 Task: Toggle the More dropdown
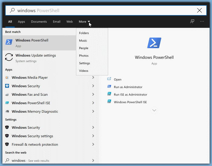click(84, 22)
